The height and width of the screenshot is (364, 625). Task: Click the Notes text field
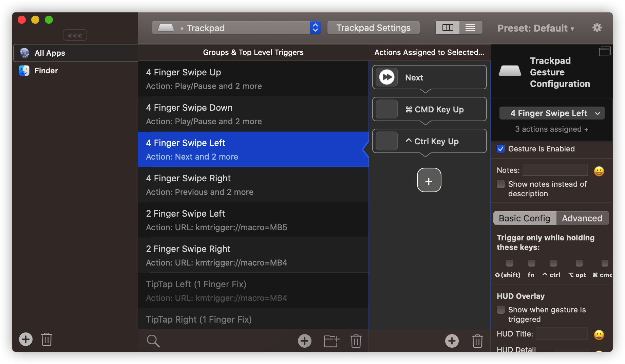point(555,170)
